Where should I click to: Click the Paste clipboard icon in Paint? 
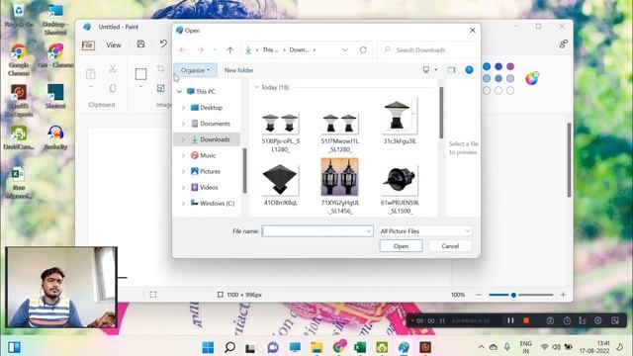pyautogui.click(x=91, y=74)
